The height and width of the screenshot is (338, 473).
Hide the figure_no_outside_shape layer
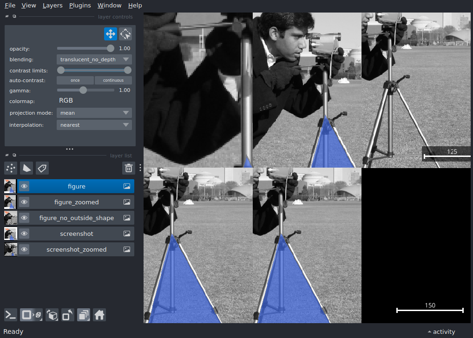24,218
